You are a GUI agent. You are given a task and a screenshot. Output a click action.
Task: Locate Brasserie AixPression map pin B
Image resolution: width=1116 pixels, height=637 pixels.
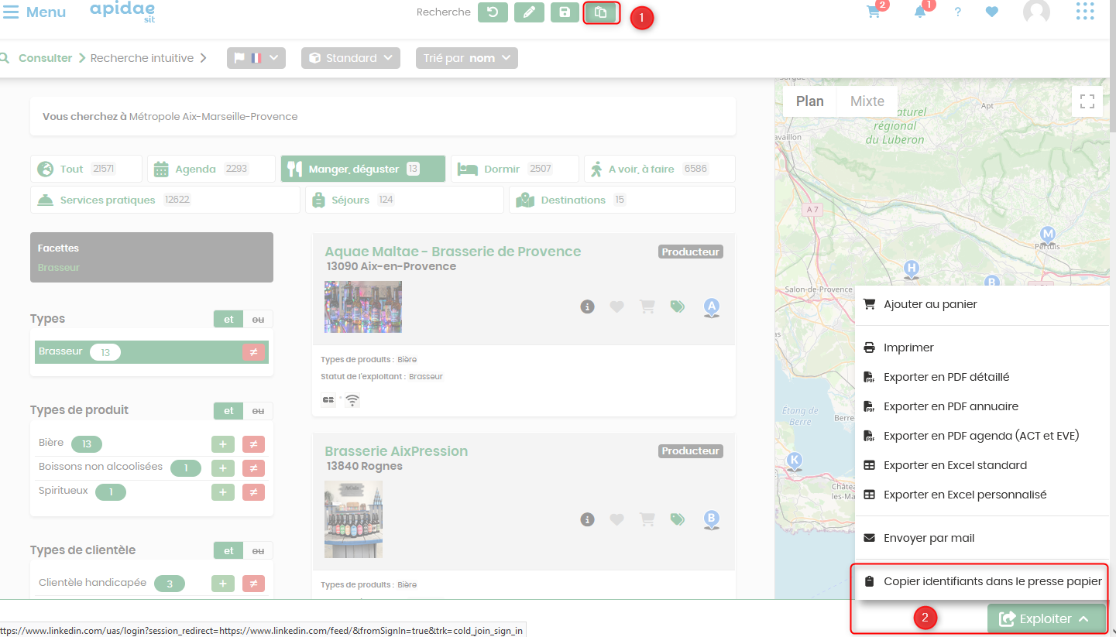click(x=712, y=520)
